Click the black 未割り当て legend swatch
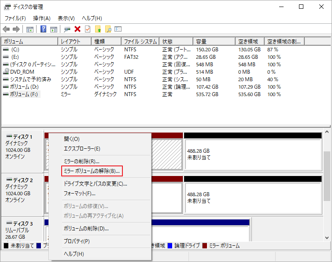Viewport: 332px width, 262px height. (6, 246)
